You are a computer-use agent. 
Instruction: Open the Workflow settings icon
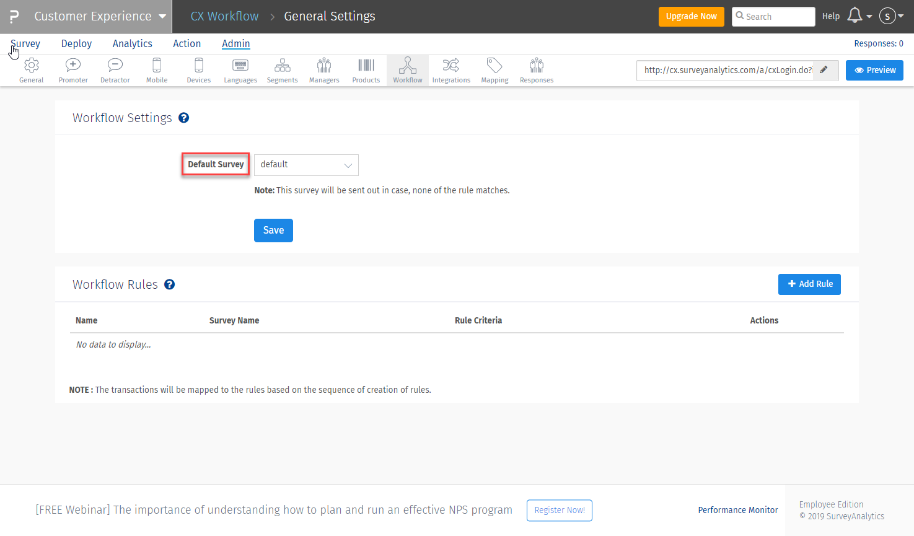click(407, 70)
